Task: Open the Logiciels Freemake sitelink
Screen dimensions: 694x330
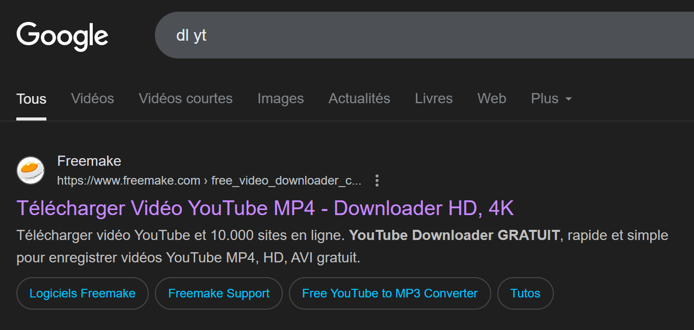Action: 83,293
